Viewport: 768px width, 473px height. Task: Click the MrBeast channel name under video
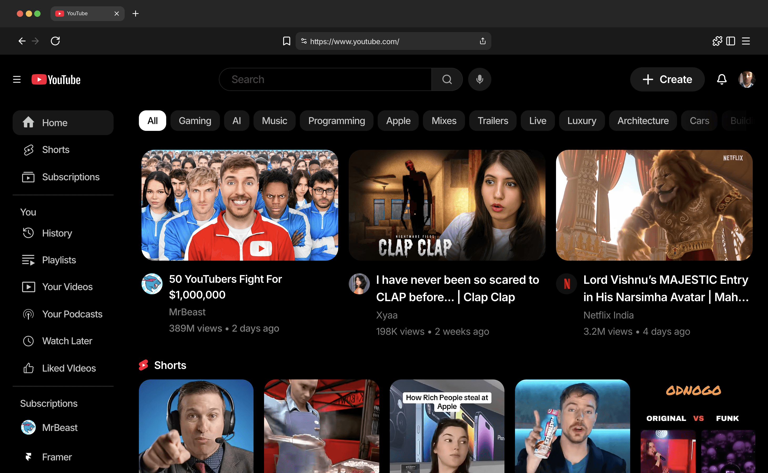click(x=187, y=312)
